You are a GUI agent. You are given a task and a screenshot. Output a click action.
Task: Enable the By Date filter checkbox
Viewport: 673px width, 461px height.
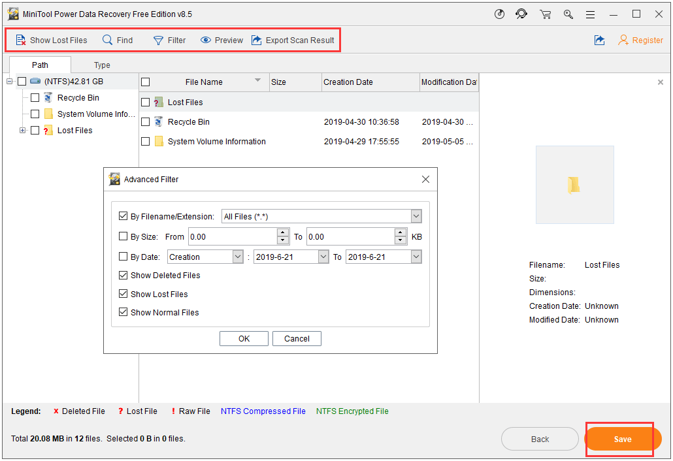123,257
